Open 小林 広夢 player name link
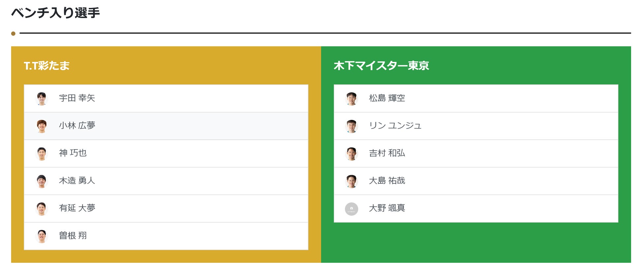Image resolution: width=643 pixels, height=276 pixels. [77, 125]
